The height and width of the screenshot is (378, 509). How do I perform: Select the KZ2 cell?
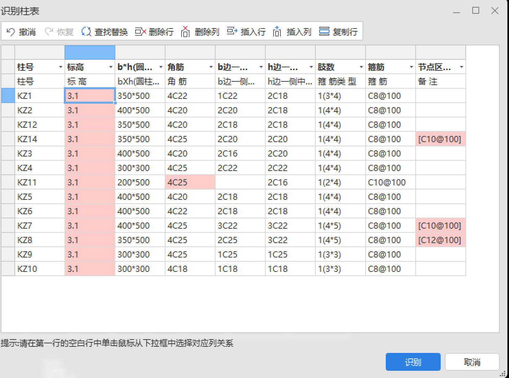point(40,110)
